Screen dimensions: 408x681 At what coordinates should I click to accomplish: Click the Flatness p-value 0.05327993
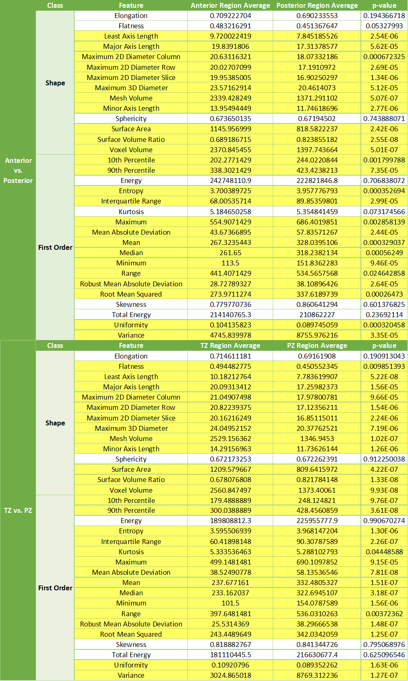384,26
